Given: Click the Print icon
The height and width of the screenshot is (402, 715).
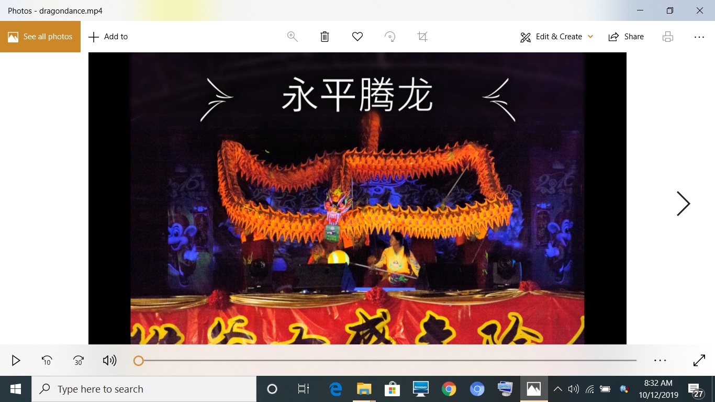Looking at the screenshot, I should (668, 37).
